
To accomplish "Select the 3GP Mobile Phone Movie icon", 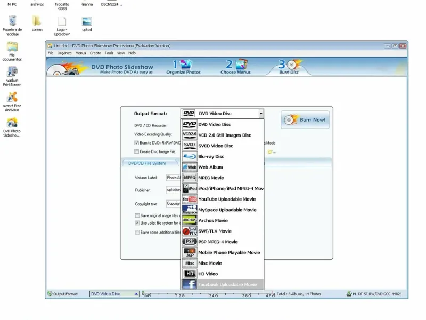I will [x=190, y=252].
